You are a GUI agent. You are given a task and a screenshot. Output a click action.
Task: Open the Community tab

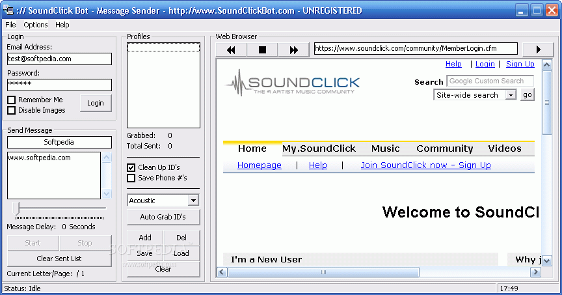[x=444, y=148]
